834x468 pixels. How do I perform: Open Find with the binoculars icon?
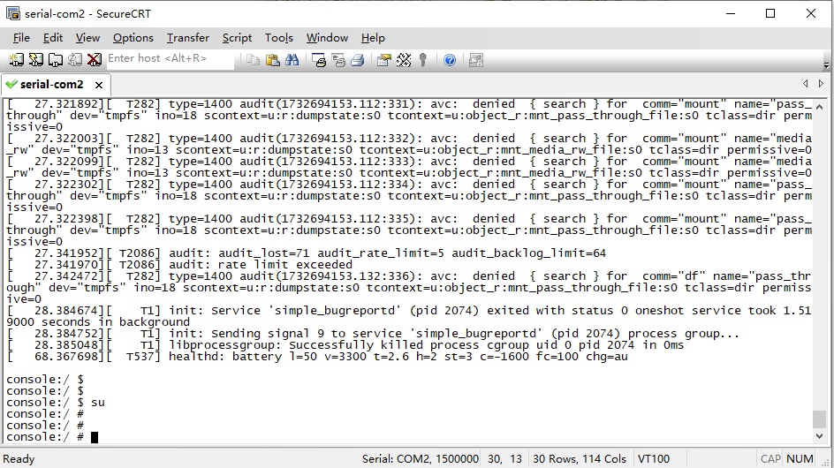click(292, 60)
